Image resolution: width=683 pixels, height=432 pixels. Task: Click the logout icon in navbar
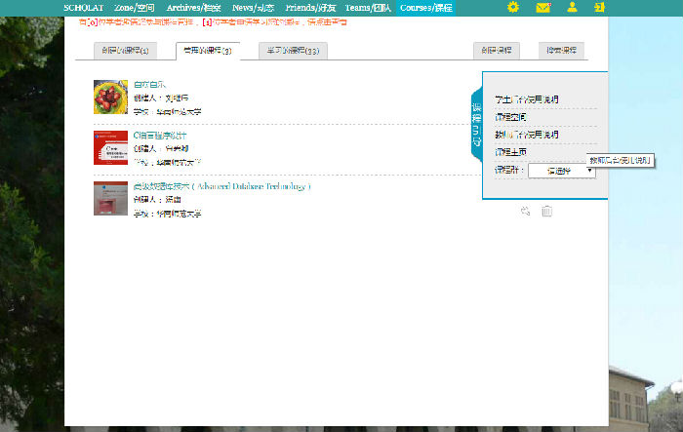point(598,8)
